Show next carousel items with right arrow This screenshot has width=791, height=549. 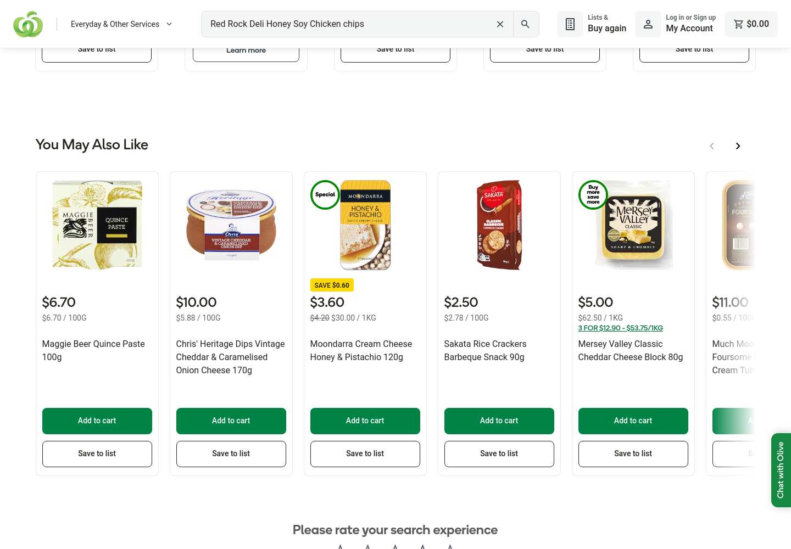738,146
